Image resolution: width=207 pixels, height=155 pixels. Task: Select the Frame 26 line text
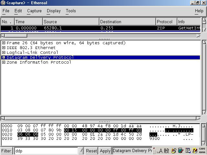(x=66, y=43)
